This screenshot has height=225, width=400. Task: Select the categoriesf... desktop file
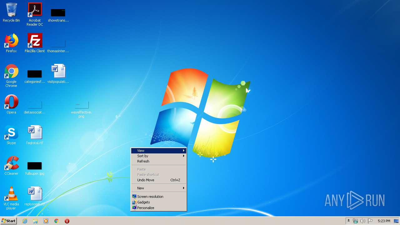point(35,76)
